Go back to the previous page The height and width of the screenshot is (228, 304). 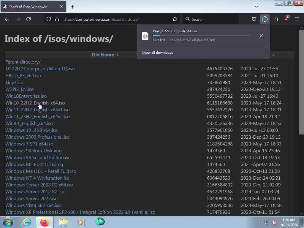pos(7,19)
